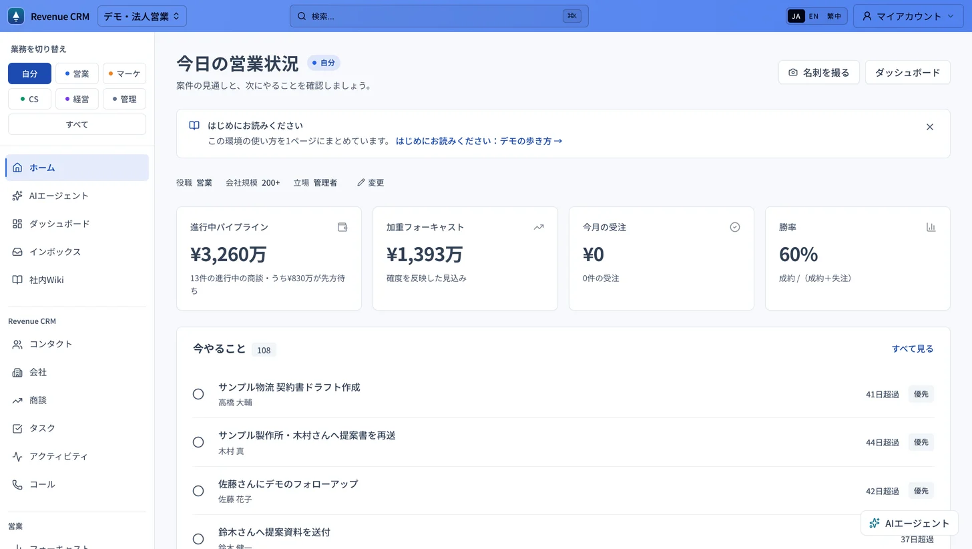Check off サンプル製作所 提案書を再送 task circle
This screenshot has width=972, height=549.
[198, 442]
